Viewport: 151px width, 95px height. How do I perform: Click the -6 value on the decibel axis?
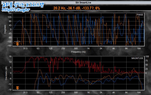[10, 79]
